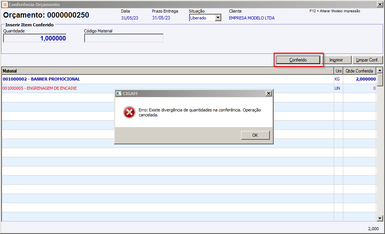The width and height of the screenshot is (385, 234).
Task: Click the Quantidade input field
Action: click(x=34, y=38)
